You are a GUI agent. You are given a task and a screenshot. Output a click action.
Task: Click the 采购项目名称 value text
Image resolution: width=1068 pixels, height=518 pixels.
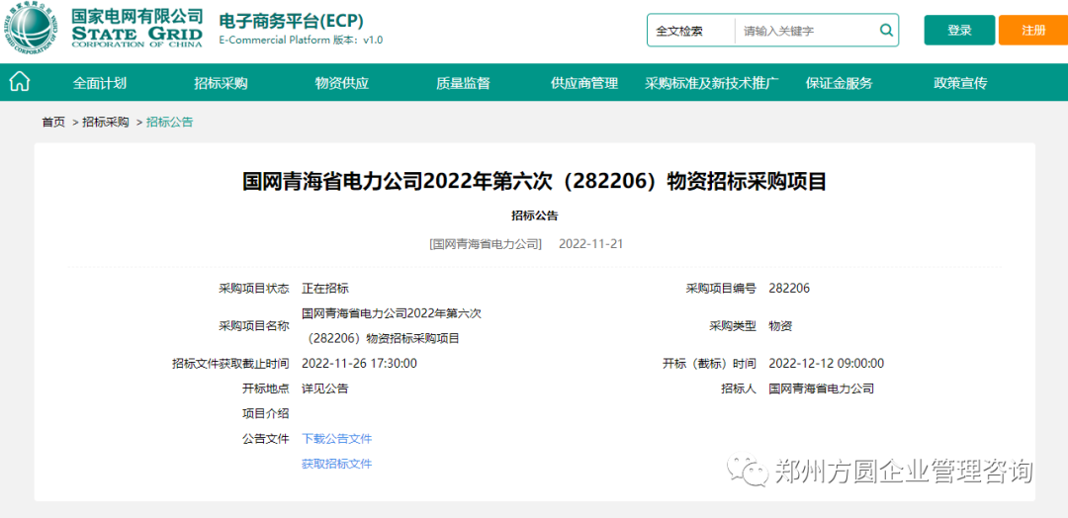click(x=392, y=326)
